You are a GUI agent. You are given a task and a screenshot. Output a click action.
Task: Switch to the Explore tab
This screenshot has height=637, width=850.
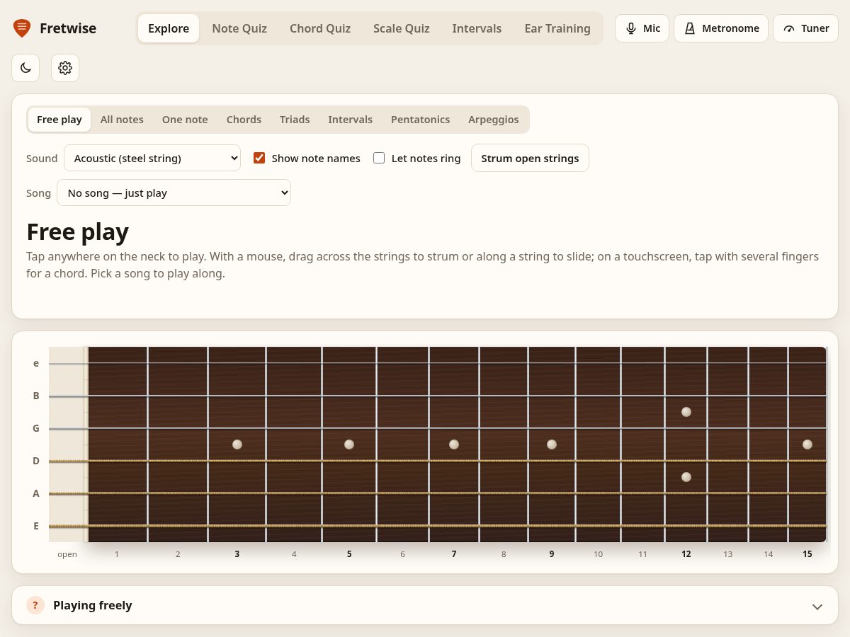169,28
